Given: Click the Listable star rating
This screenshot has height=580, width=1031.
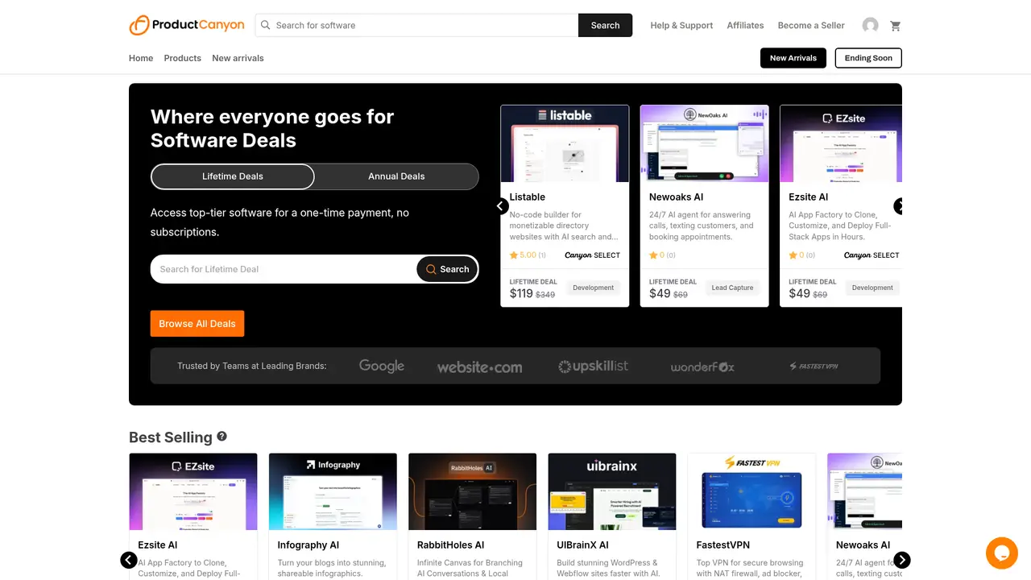Looking at the screenshot, I should pyautogui.click(x=528, y=255).
